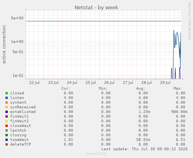Viewport: 193px width, 158px height.
Task: Click the 'finWait1' legend label
Action: pyautogui.click(x=19, y=116)
